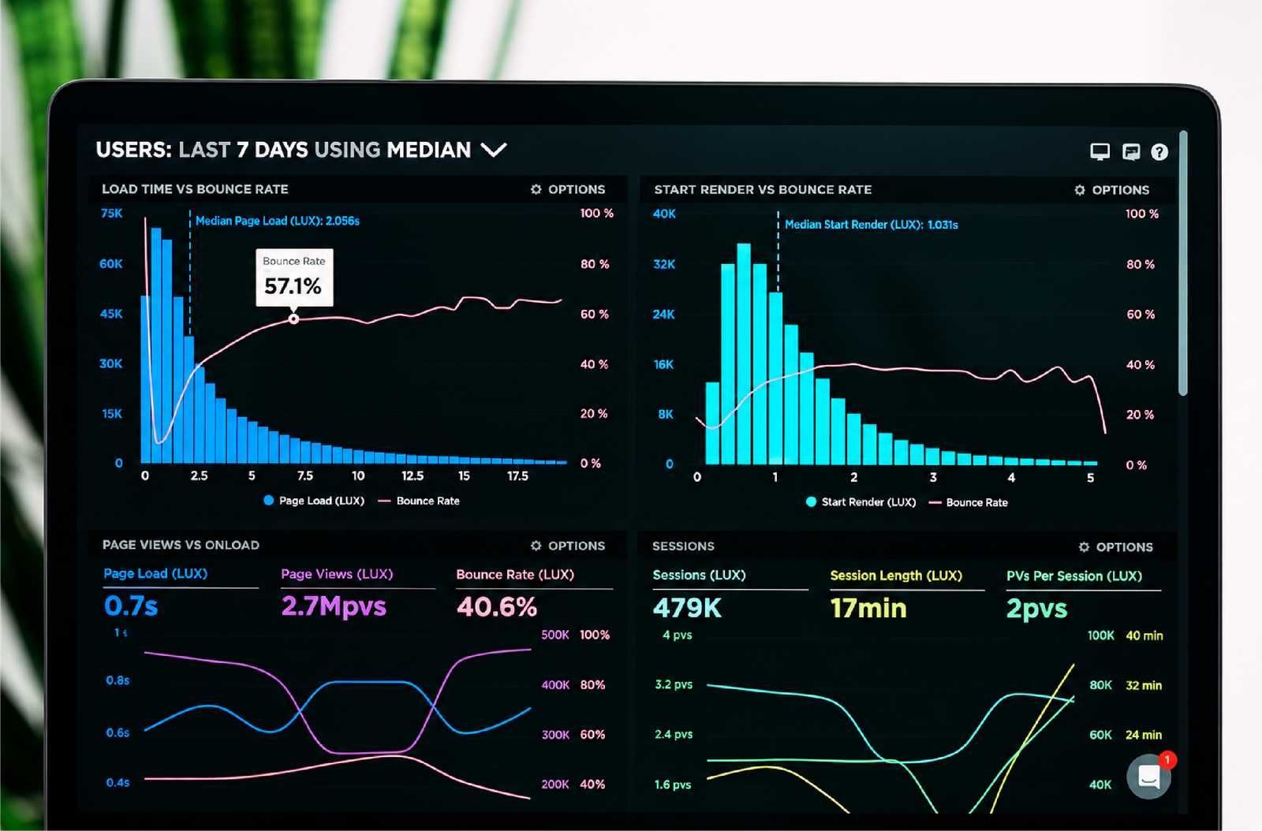Select the Page Views (LUX) metric tab
Image resolution: width=1262 pixels, height=831 pixels.
point(337,574)
